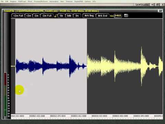Click timeline position 00003>03>000
This screenshot has width=165, height=124.
120,116
